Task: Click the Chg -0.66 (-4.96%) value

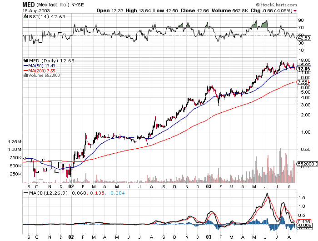Action: [271, 10]
